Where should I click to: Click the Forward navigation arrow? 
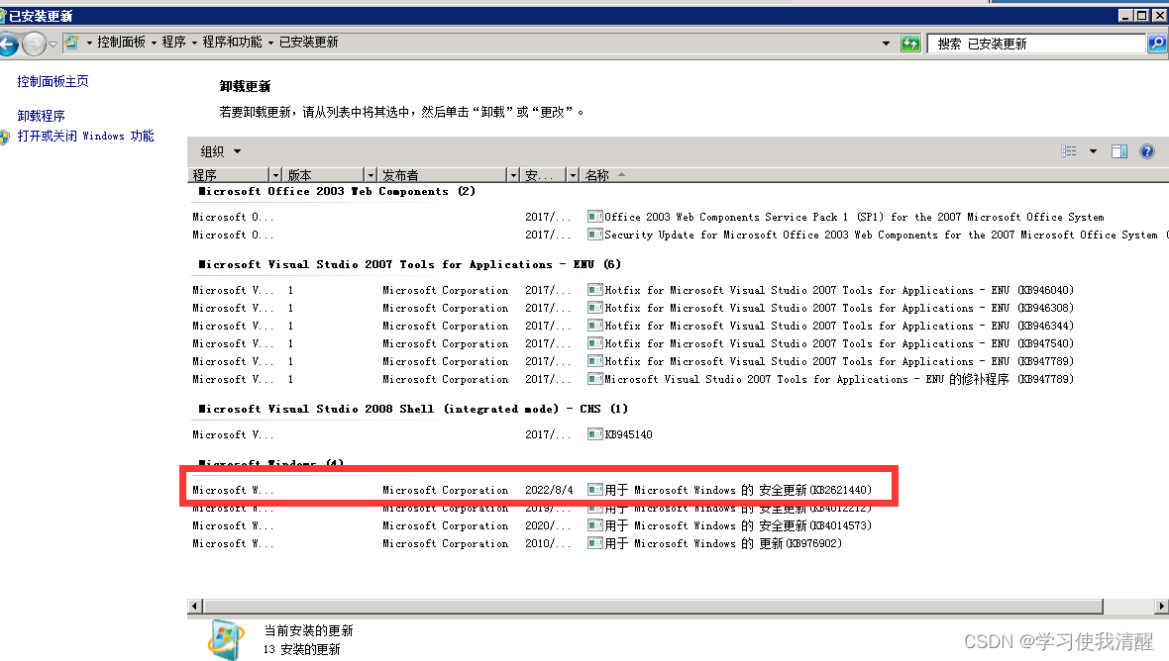34,44
